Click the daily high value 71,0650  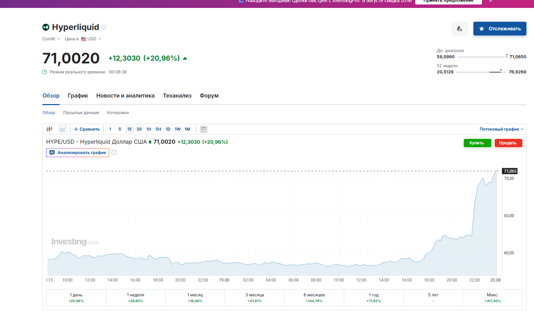[x=518, y=57]
